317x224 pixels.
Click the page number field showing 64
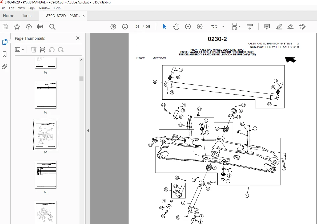pyautogui.click(x=138, y=27)
